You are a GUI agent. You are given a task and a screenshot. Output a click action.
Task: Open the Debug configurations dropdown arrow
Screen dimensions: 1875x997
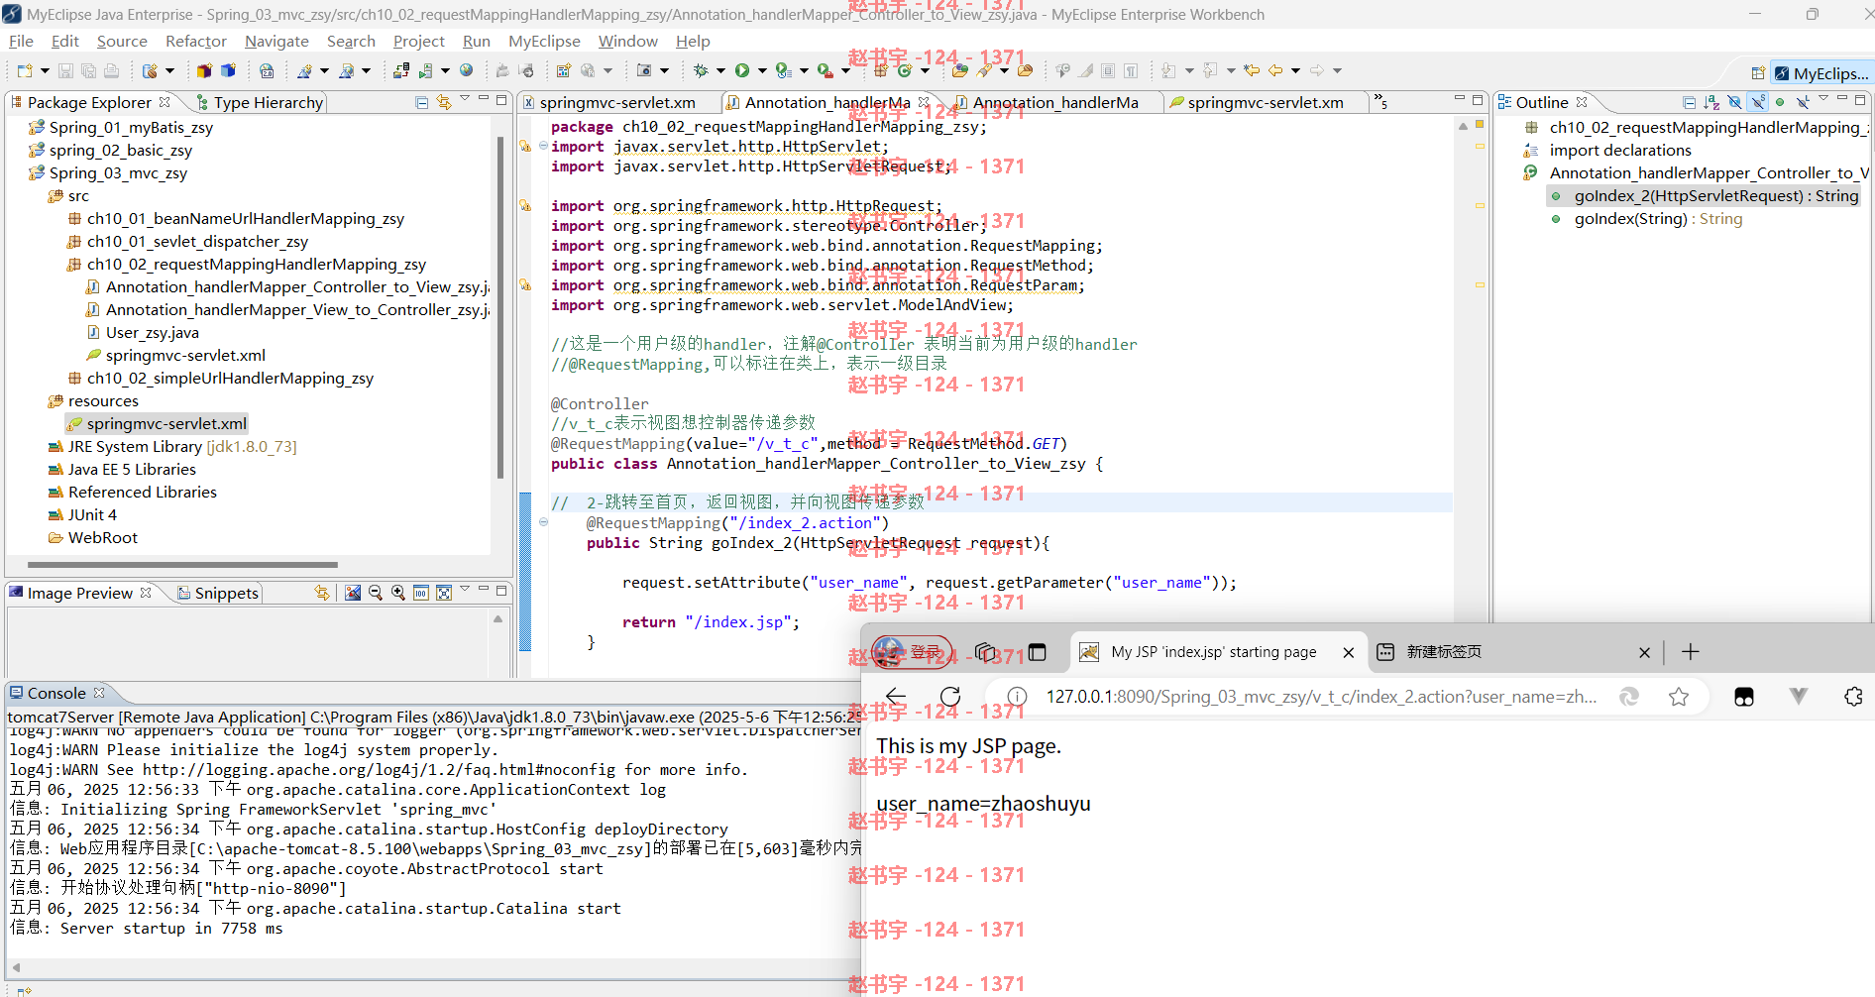[720, 70]
